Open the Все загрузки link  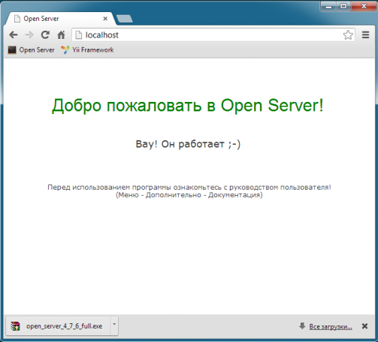331,326
